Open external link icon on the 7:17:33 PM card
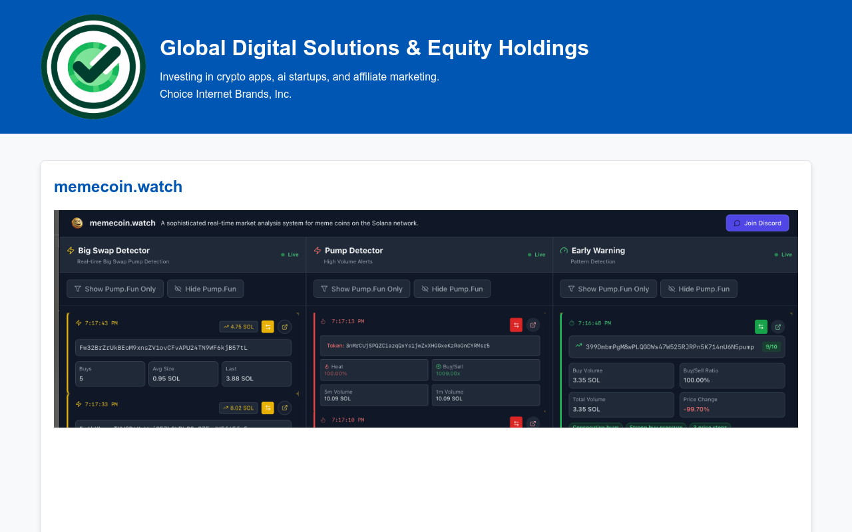 [x=284, y=408]
